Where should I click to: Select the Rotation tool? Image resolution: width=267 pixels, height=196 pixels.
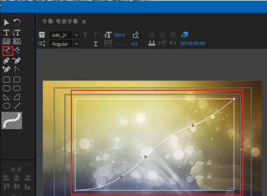tap(17, 22)
